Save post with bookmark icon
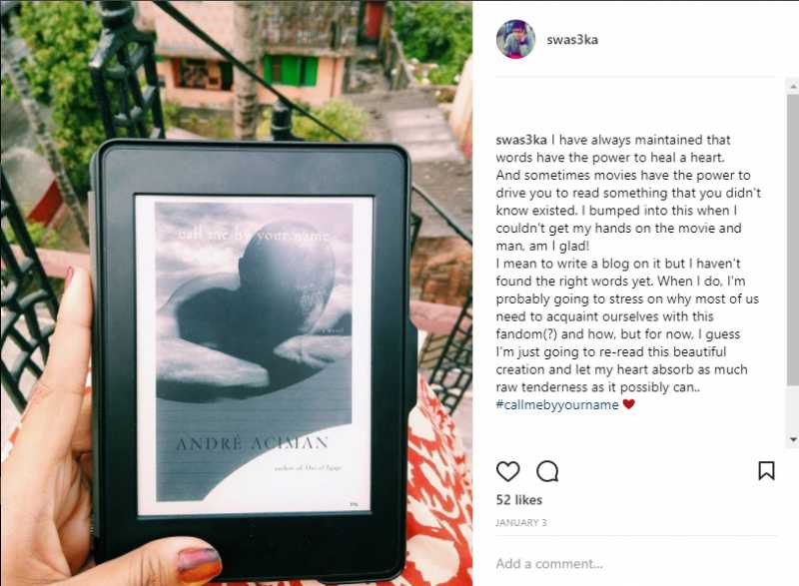Viewport: 799px width, 586px height. point(766,470)
